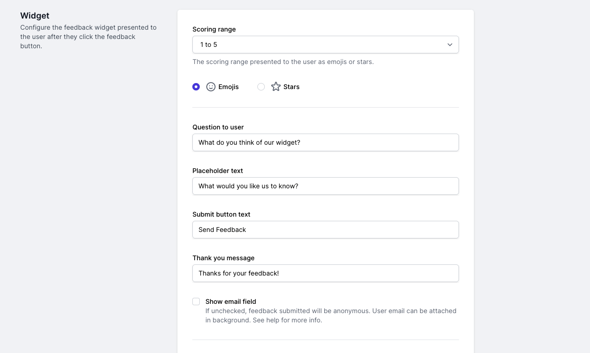Click the "Thanks for your feedback!" input
The width and height of the screenshot is (590, 353).
[x=325, y=273]
